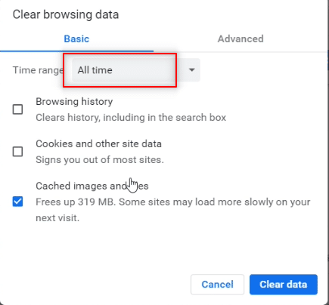Click the blue underline beneath the Basic tab
Image resolution: width=329 pixels, height=305 pixels.
click(x=76, y=51)
